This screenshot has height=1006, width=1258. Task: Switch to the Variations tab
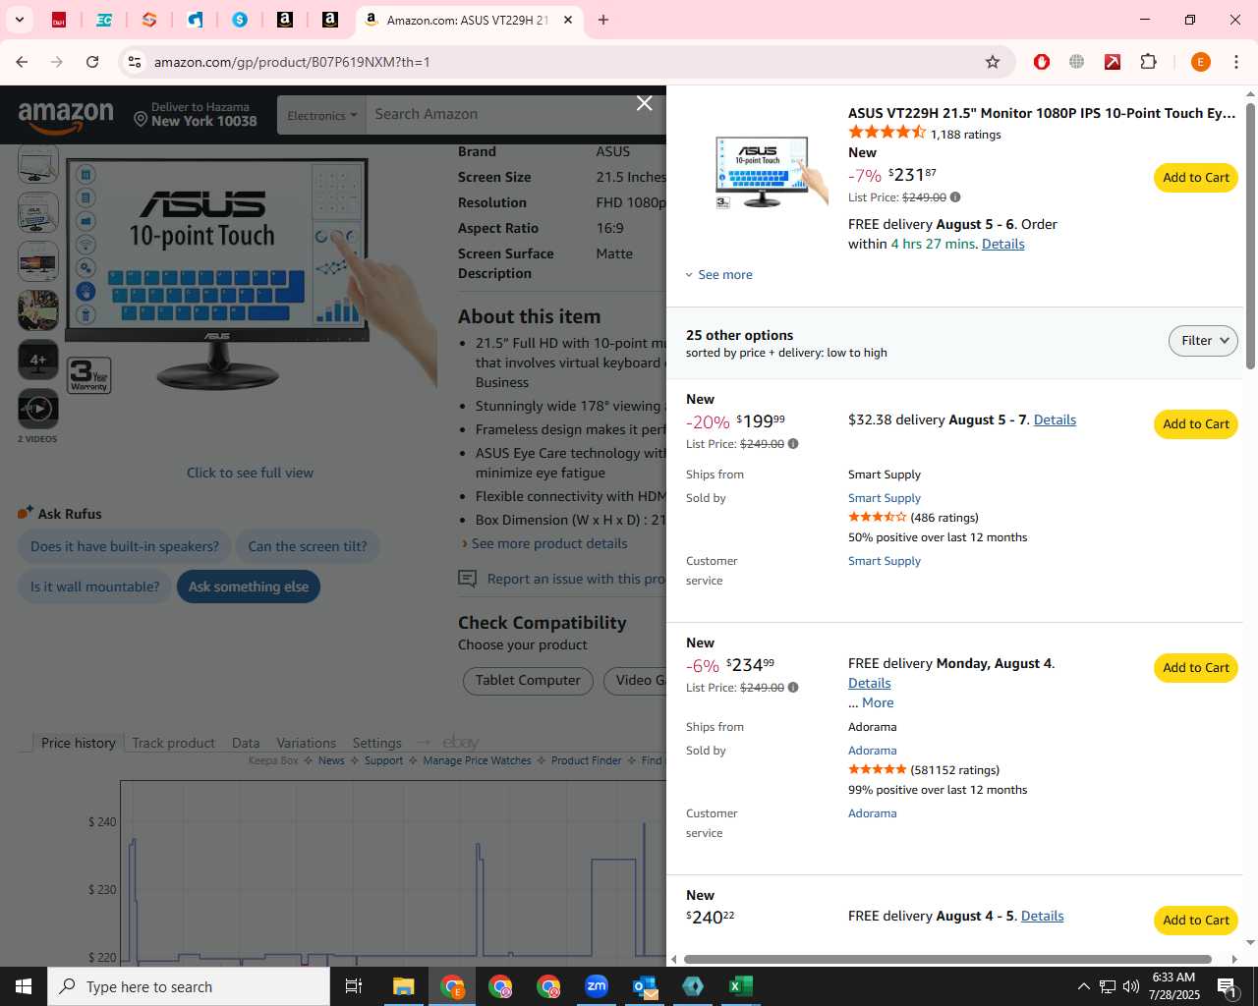coord(306,743)
